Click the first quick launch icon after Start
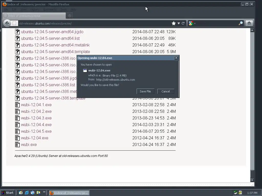The width and height of the screenshot is (262, 196). pyautogui.click(x=21, y=193)
